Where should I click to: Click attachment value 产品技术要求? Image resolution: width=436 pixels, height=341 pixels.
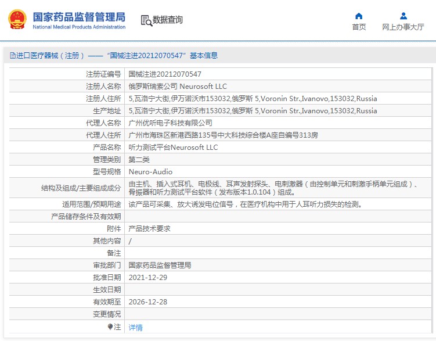[x=149, y=229]
